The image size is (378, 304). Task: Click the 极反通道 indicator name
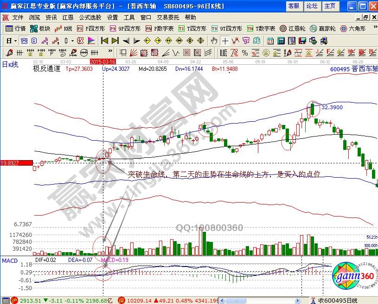[47, 69]
